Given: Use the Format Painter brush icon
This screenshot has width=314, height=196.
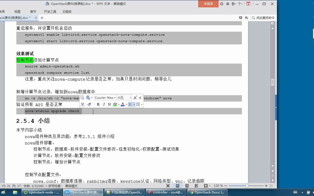Looking at the screenshot, I should coord(89,104).
